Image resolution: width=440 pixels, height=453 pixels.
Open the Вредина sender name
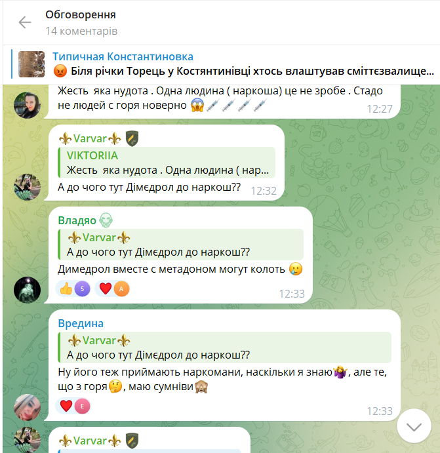click(x=81, y=323)
